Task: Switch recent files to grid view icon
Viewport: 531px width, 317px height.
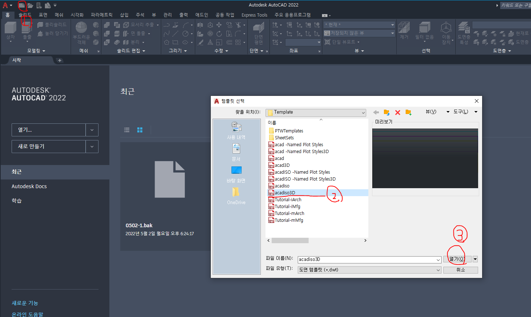Action: [x=140, y=130]
